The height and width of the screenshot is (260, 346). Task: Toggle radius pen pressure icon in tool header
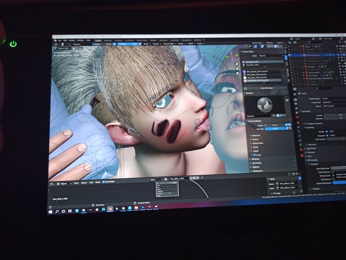pos(114,44)
